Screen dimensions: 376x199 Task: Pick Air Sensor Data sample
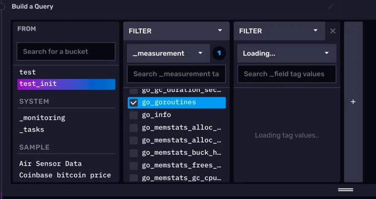coord(51,164)
